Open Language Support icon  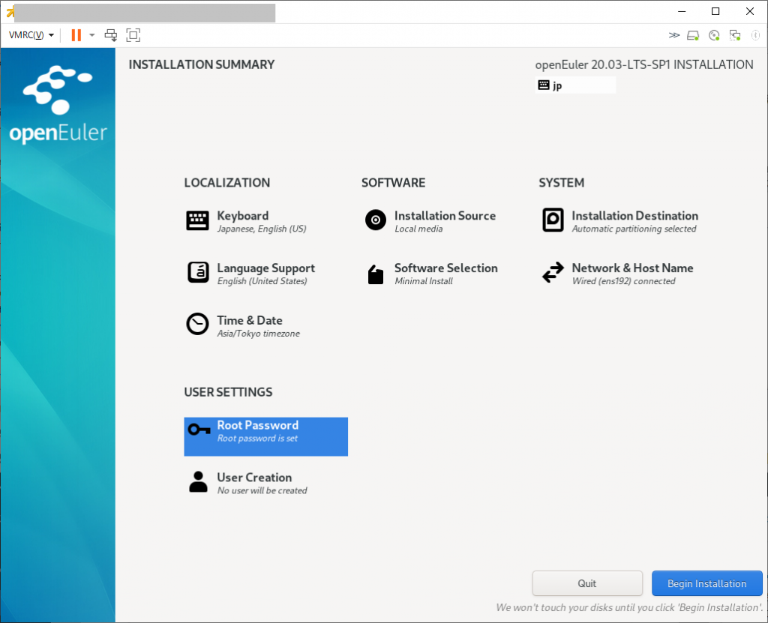(x=198, y=272)
